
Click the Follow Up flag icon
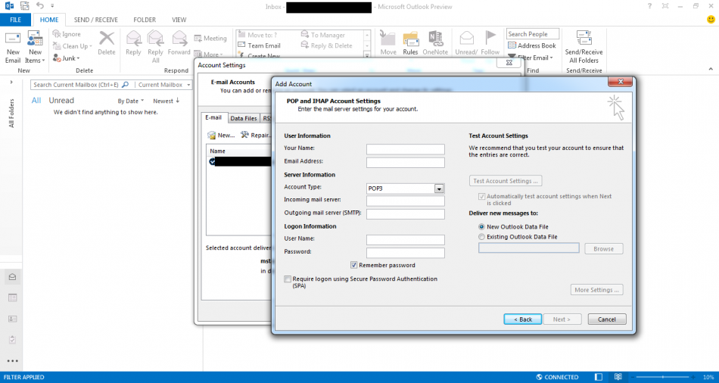click(490, 38)
